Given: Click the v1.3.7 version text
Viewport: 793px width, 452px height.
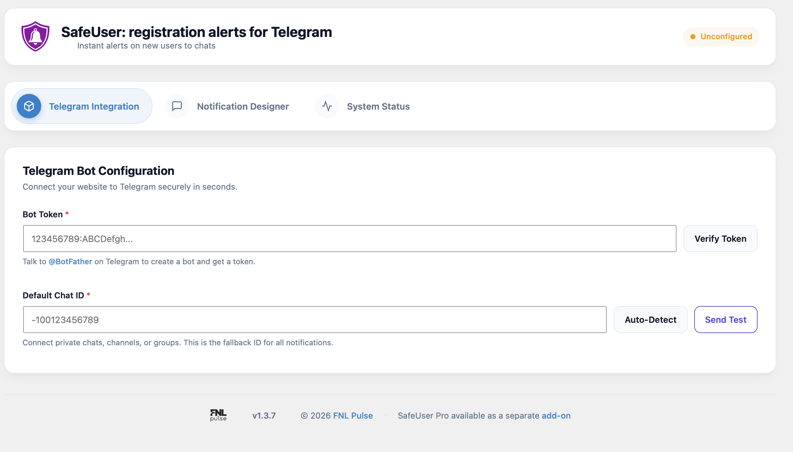Looking at the screenshot, I should (x=264, y=415).
